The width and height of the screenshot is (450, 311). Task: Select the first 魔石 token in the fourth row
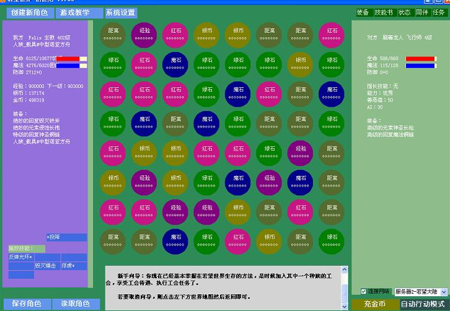point(144,124)
